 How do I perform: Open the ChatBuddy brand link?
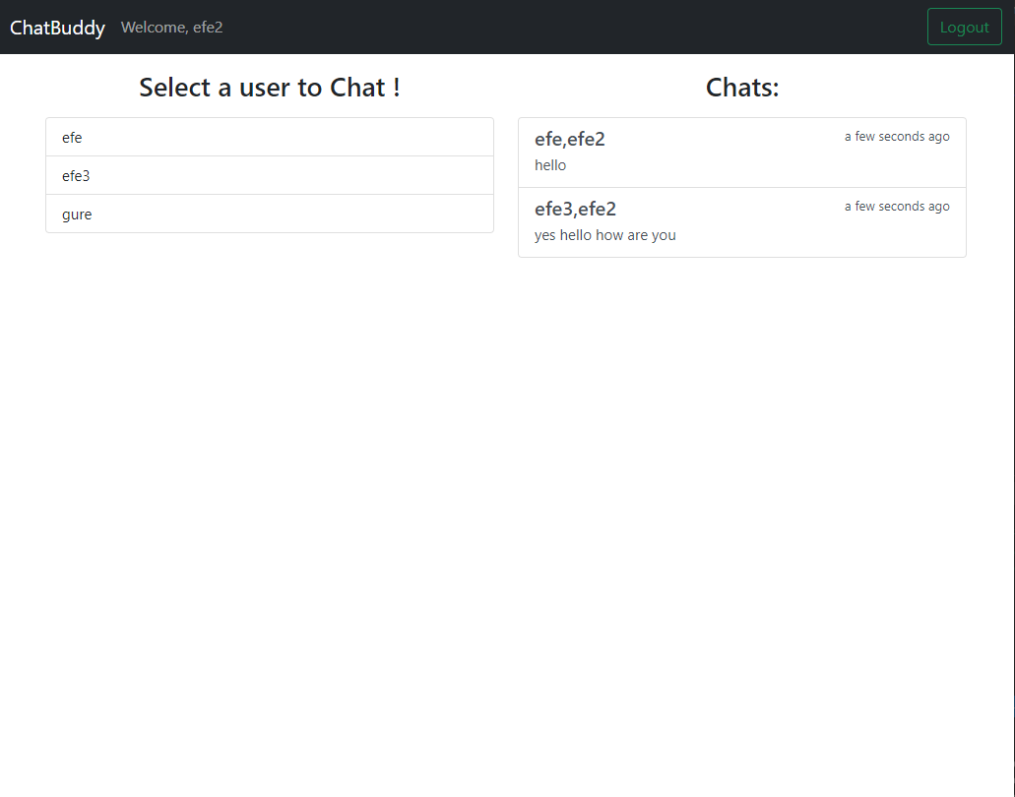pos(58,28)
